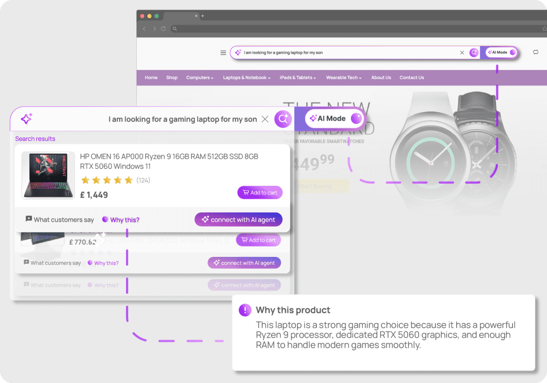Click the browser back arrow
Image resolution: width=547 pixels, height=383 pixels.
pos(144,29)
